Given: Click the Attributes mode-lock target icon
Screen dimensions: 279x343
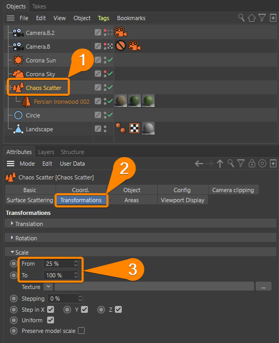Looking at the screenshot, I should point(262,164).
